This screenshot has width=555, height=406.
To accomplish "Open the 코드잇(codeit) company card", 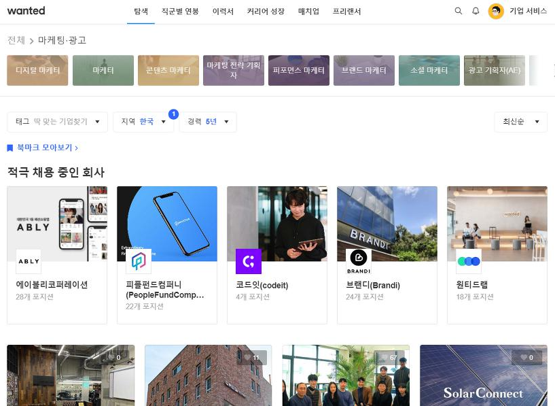I will click(x=277, y=255).
